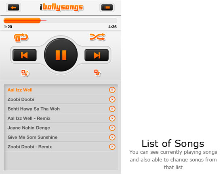Play Aal Izz Well - Remix icon

(x=112, y=118)
